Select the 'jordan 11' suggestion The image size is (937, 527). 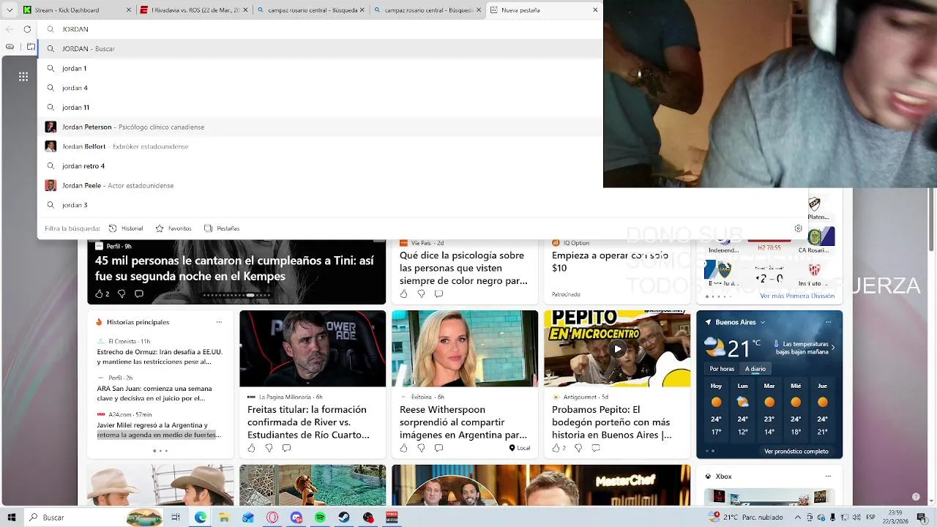(320, 107)
